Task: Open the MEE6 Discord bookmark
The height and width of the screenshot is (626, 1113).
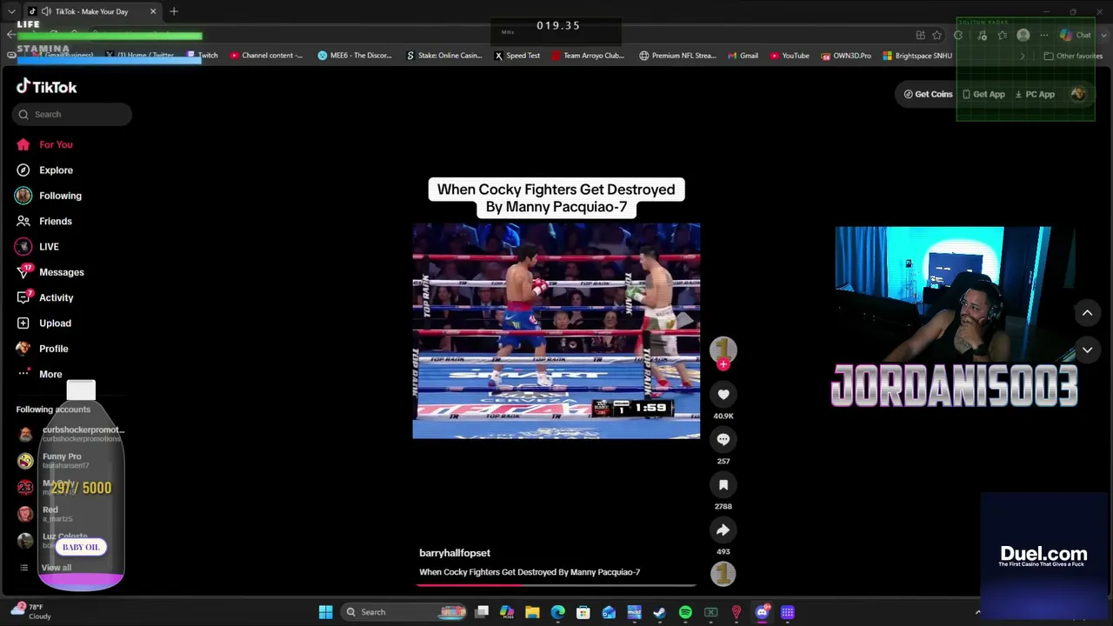Action: [x=356, y=56]
